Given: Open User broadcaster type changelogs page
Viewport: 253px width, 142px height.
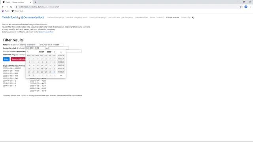Looking at the screenshot, I should tap(120, 17).
